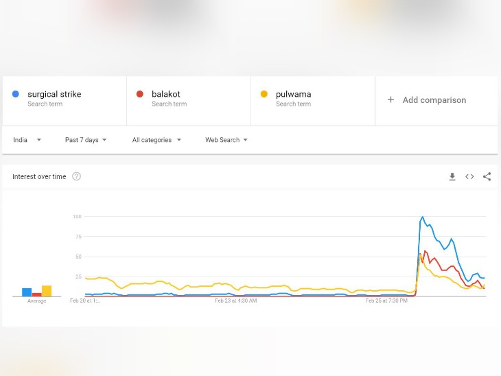Click the Feb 25 at 7:30 PM axis label
The height and width of the screenshot is (376, 501).
click(x=386, y=301)
